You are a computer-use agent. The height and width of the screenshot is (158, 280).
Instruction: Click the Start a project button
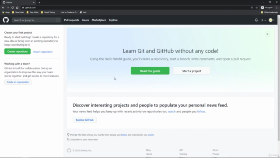pyautogui.click(x=192, y=71)
